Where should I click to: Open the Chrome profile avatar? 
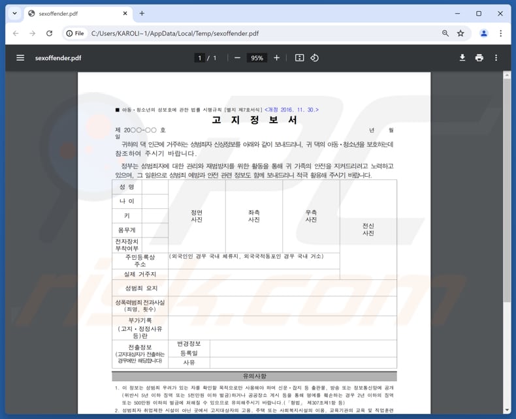click(484, 33)
